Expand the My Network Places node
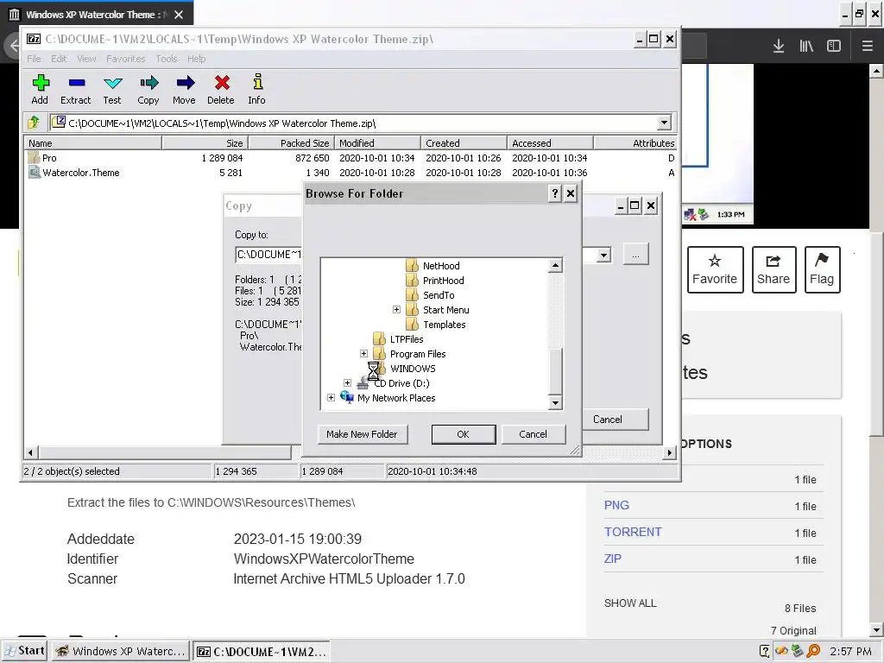884x663 pixels. (x=331, y=397)
